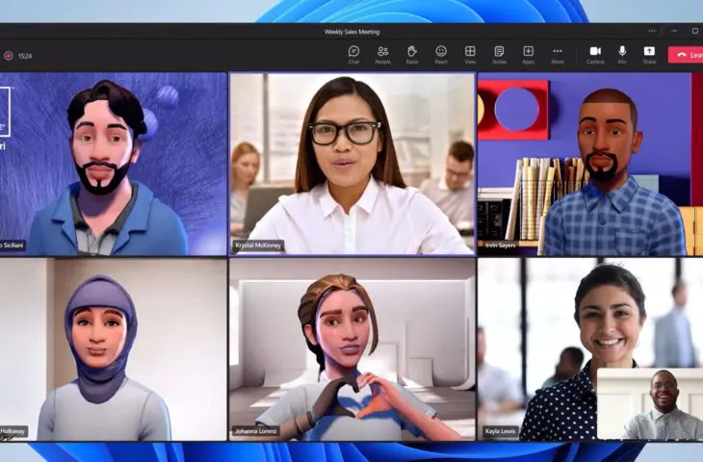Mute or unmute the Mic
The image size is (703, 462).
(622, 55)
